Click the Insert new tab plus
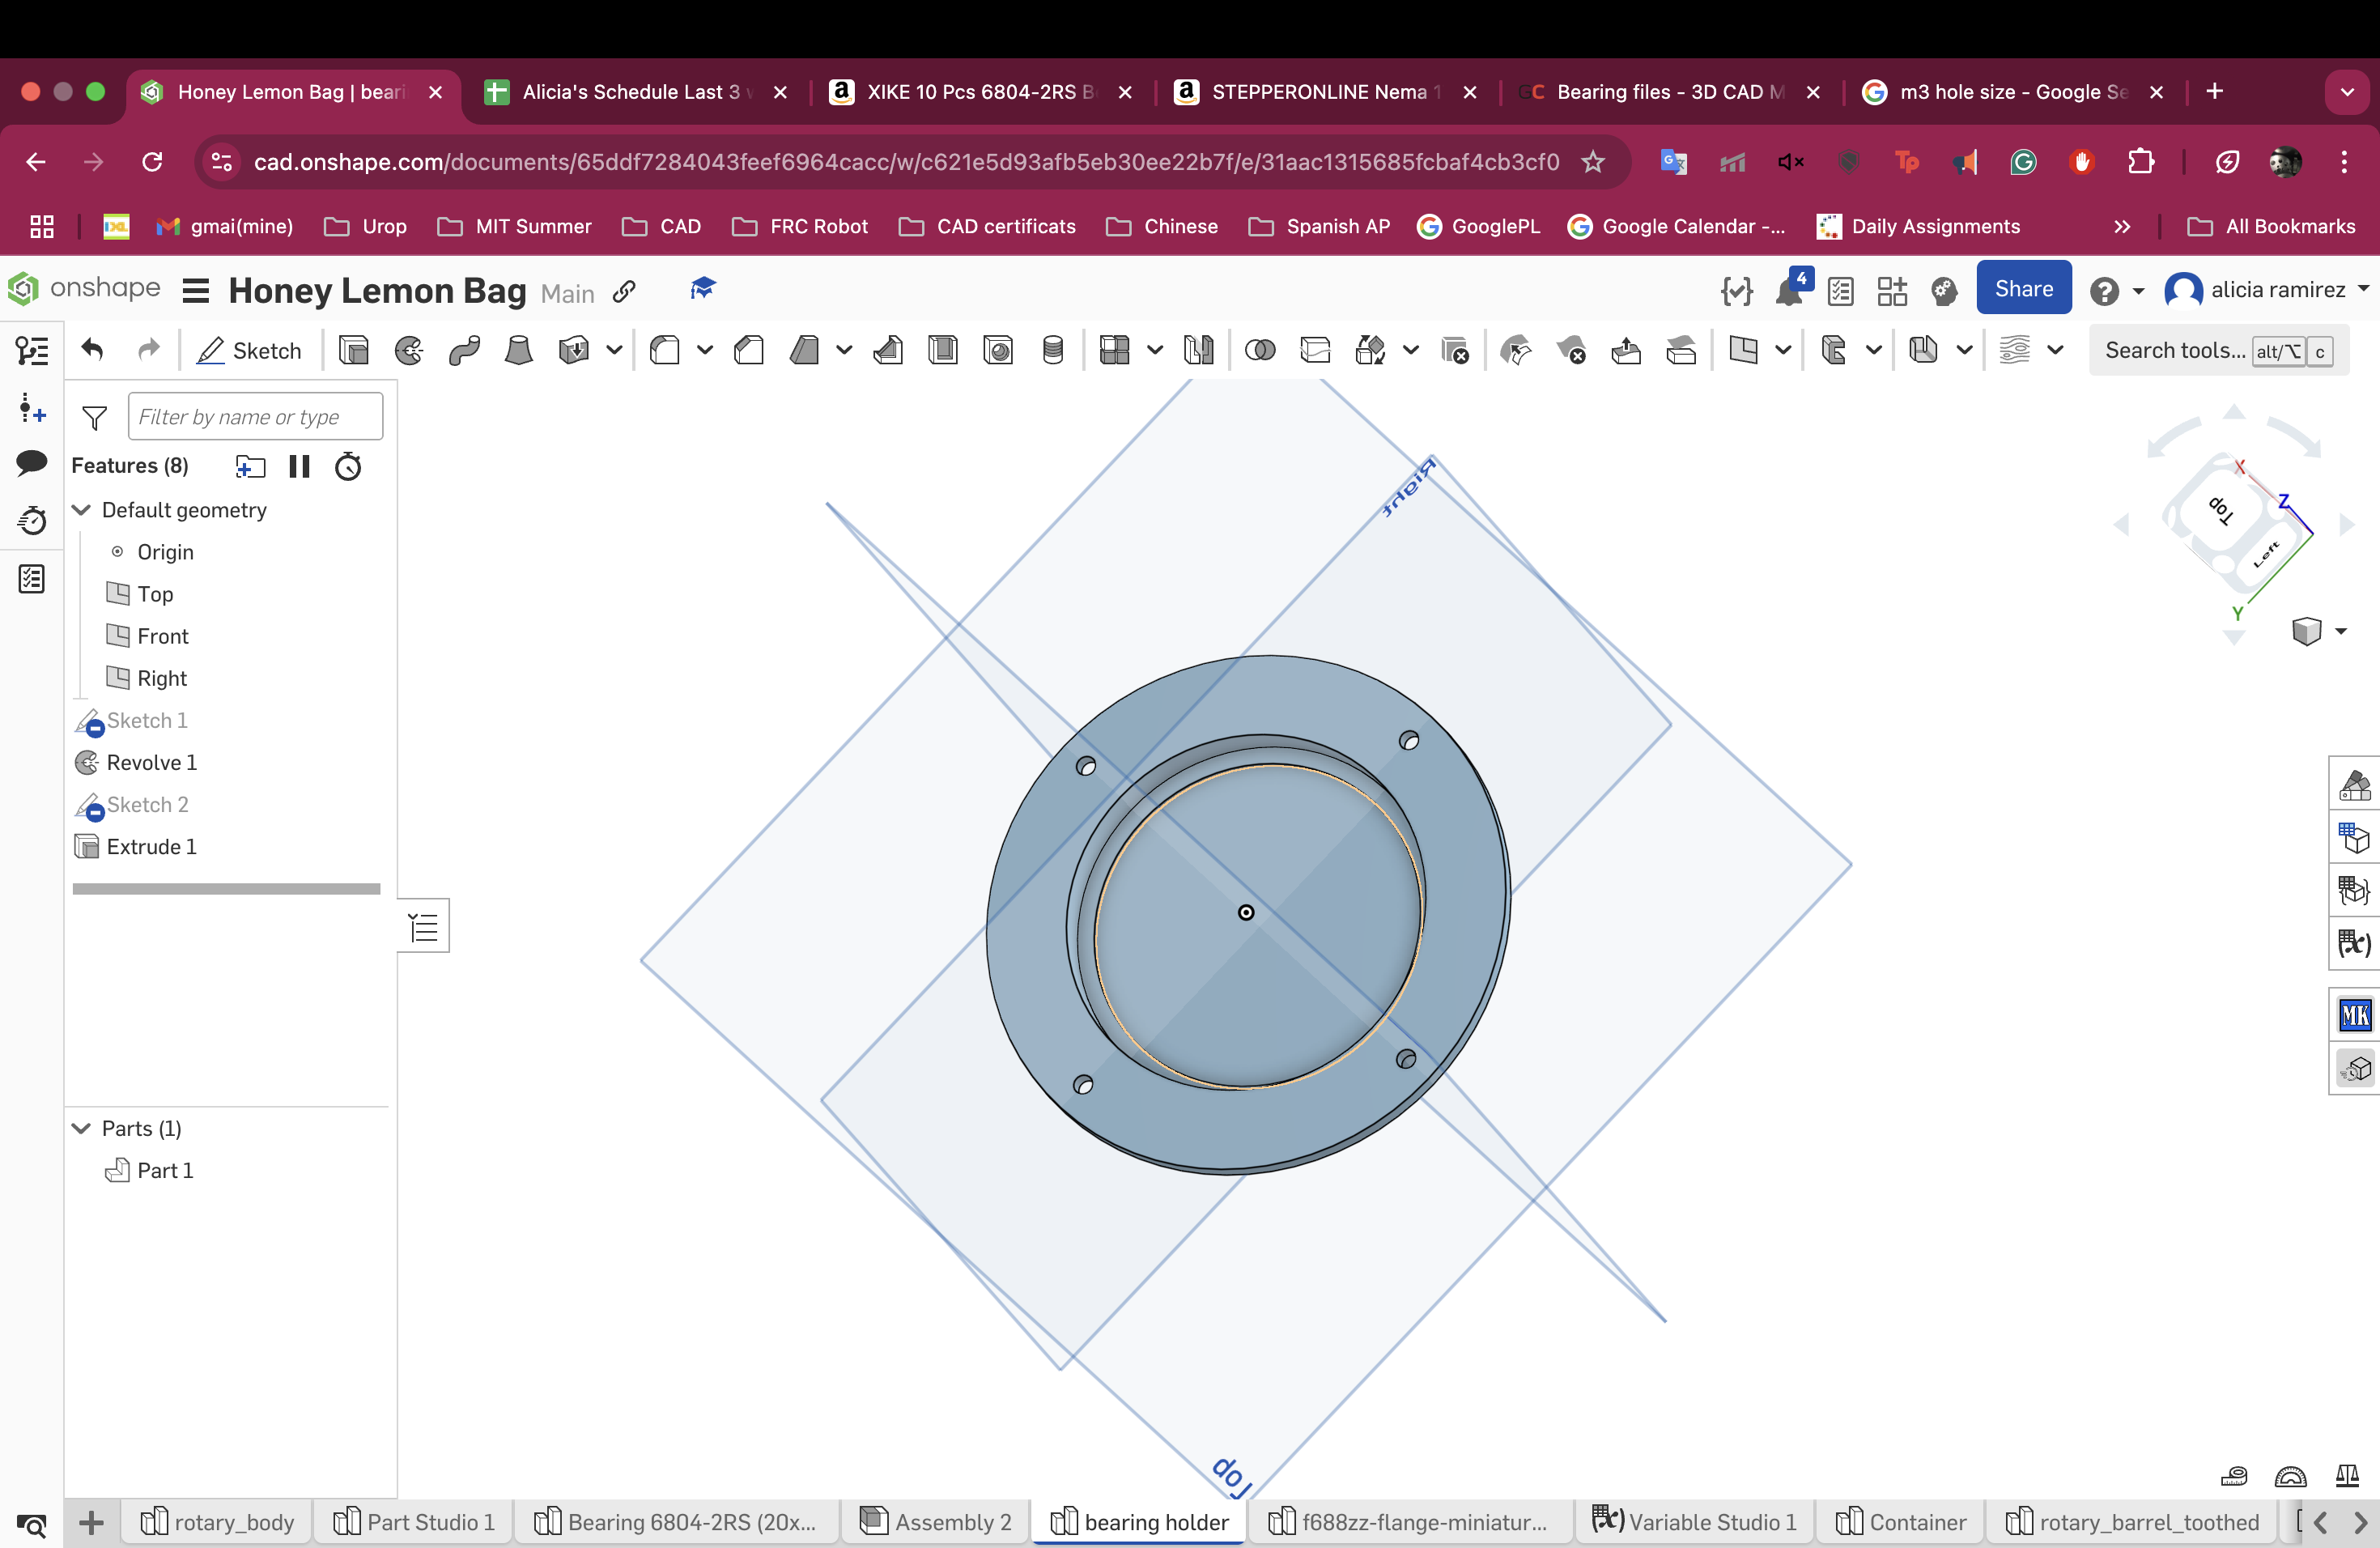 coord(92,1523)
